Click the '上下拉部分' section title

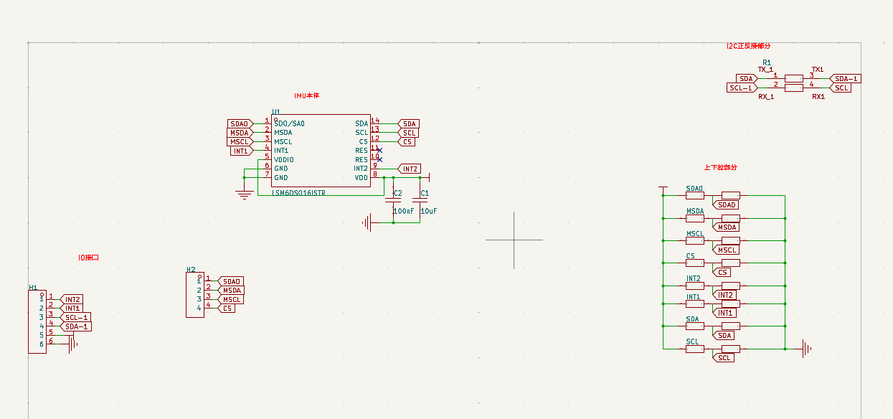click(x=720, y=167)
